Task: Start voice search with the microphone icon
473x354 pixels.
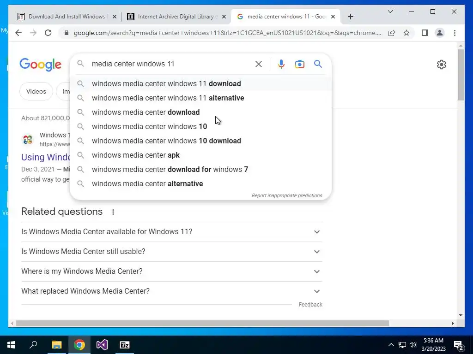Action: [x=281, y=64]
